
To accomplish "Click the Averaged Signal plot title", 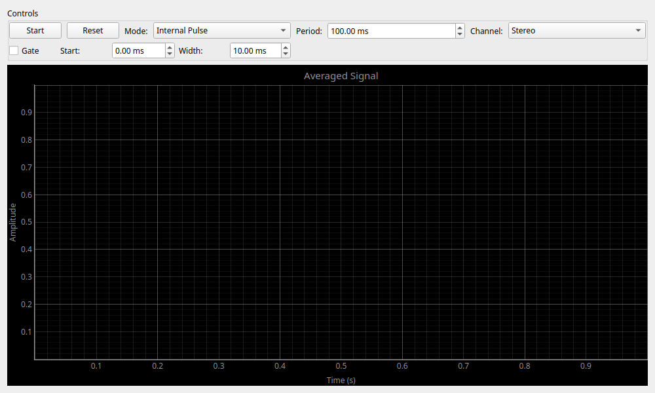I will 341,76.
